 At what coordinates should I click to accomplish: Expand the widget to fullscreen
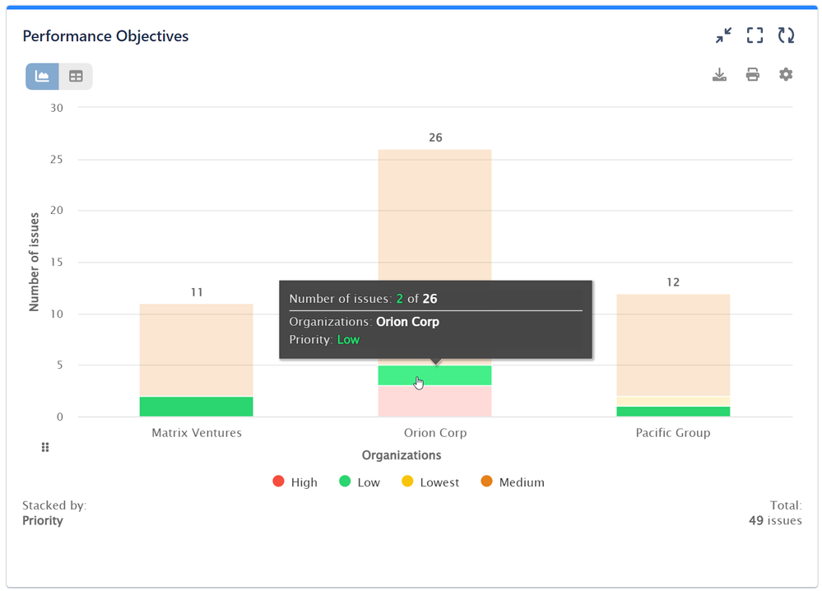(755, 35)
